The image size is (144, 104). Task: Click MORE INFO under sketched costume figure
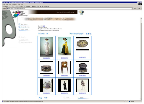82,93
